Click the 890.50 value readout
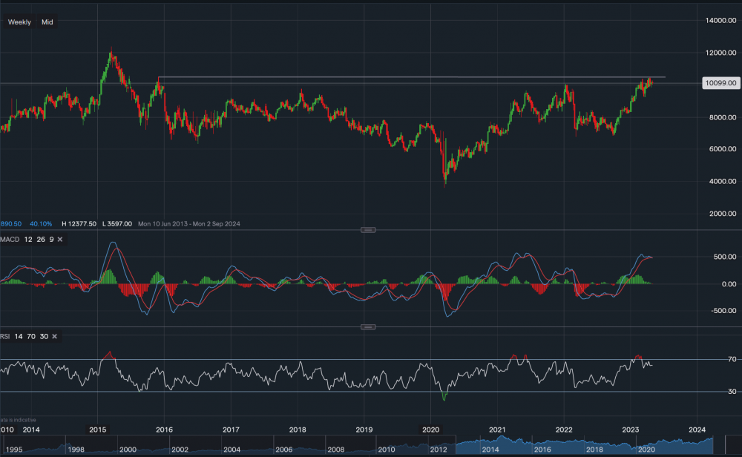The height and width of the screenshot is (457, 742). [x=10, y=223]
